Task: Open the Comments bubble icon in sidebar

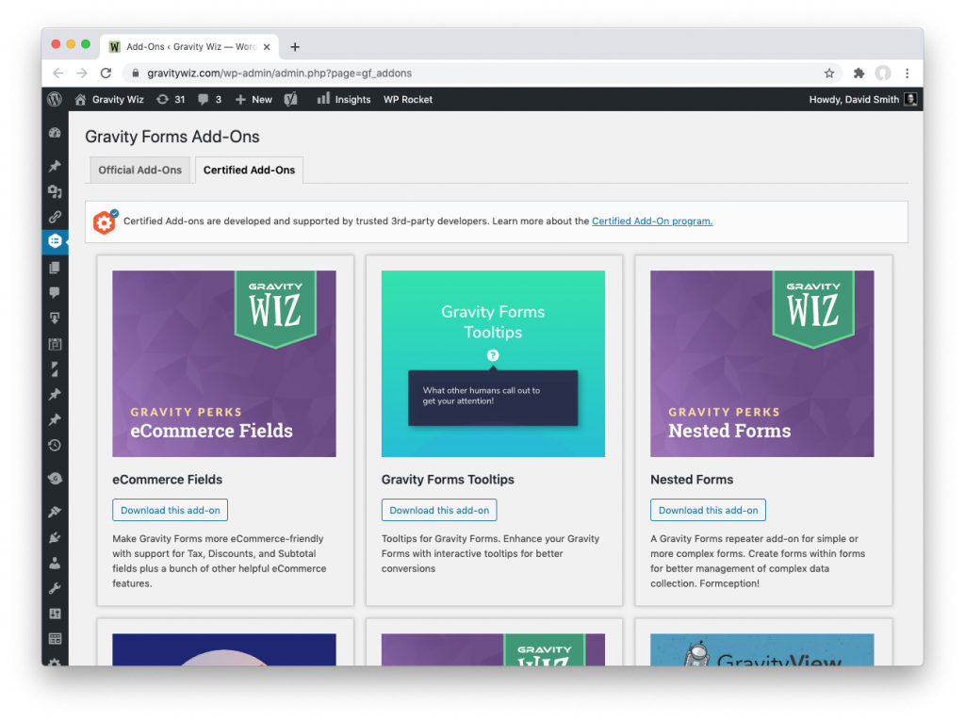Action: (55, 292)
